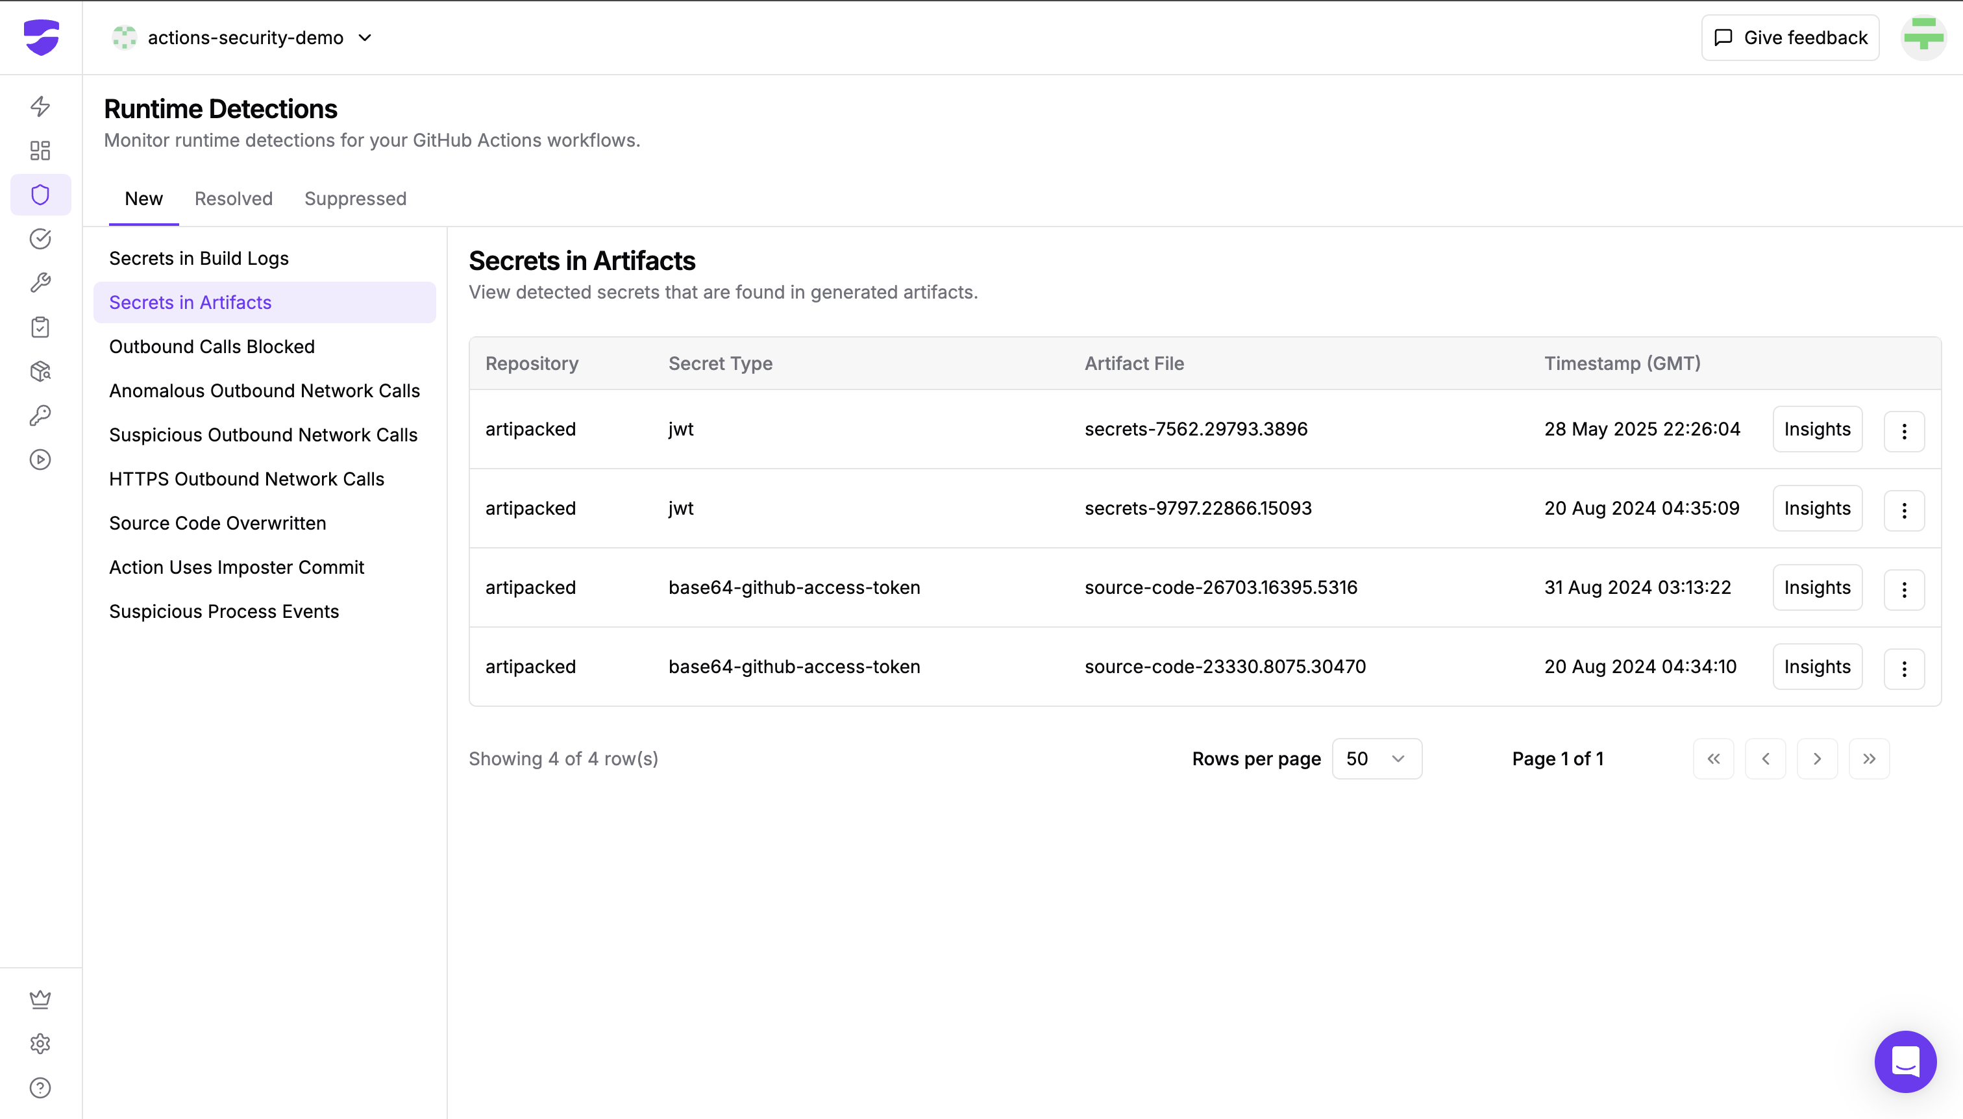Click the lightning bolt sidebar icon

coord(40,106)
